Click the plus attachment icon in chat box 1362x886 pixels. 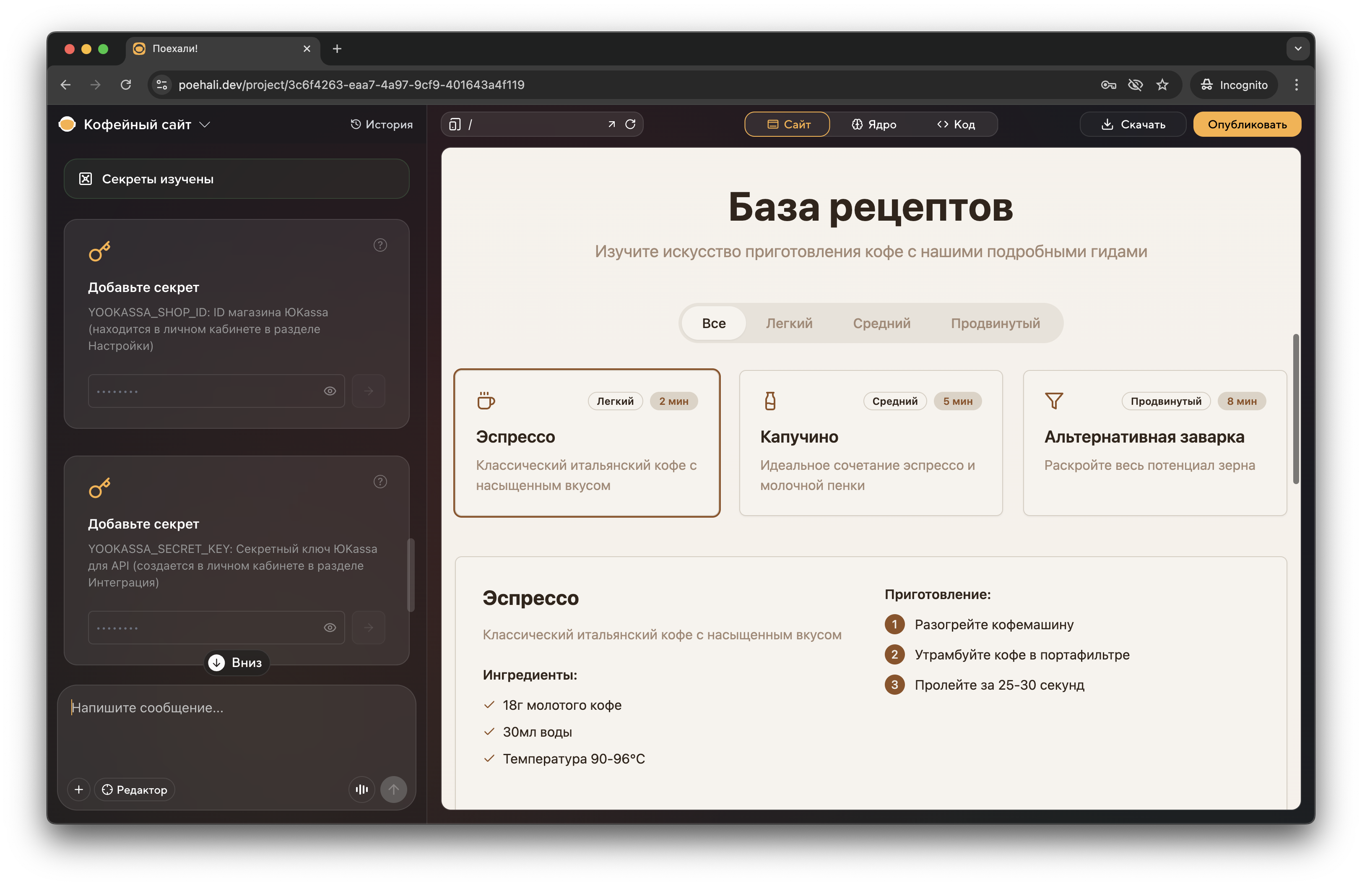(79, 789)
